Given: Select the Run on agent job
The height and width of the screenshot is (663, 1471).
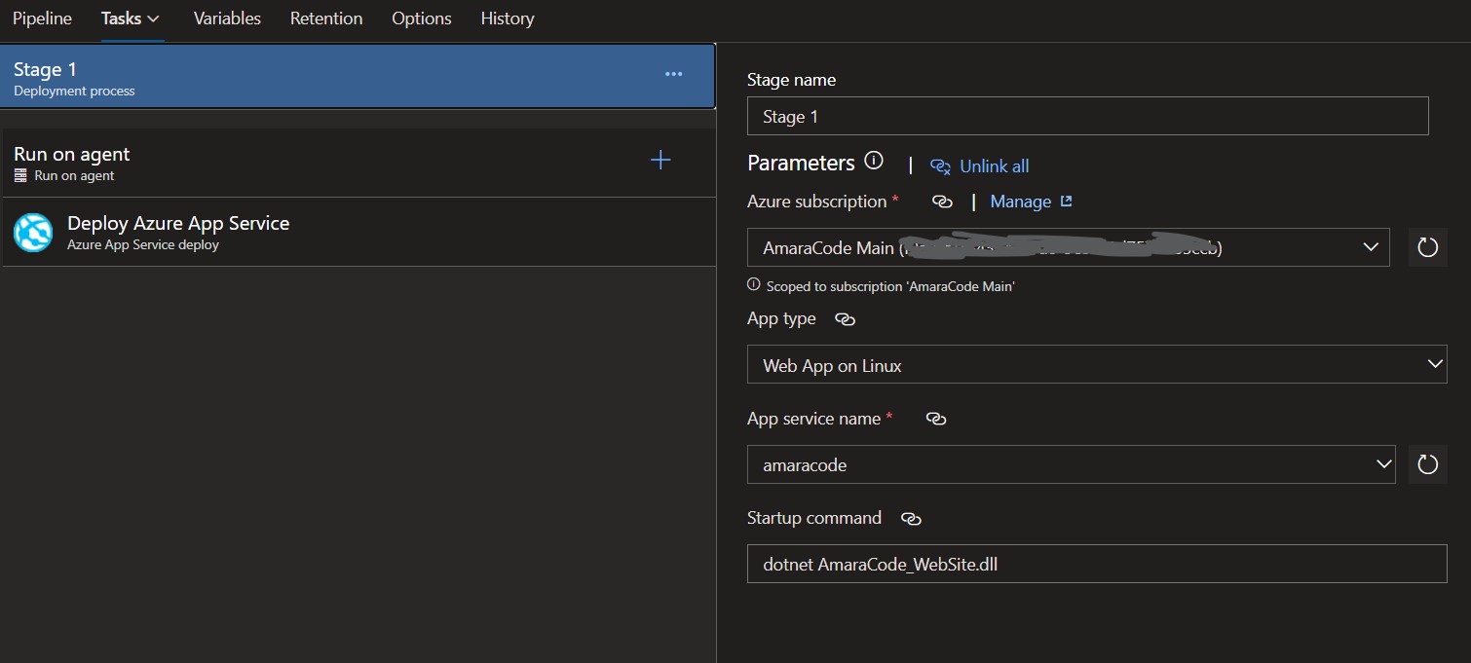Looking at the screenshot, I should [x=358, y=164].
